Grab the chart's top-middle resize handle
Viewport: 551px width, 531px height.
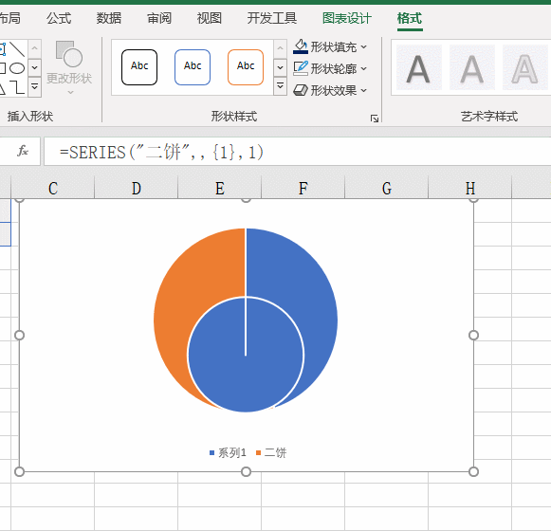click(x=247, y=200)
